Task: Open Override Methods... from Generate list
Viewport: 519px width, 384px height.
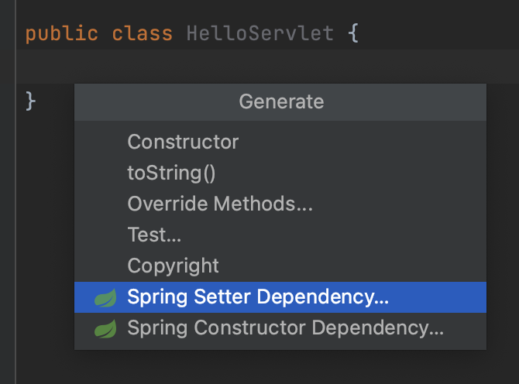Action: [280, 204]
